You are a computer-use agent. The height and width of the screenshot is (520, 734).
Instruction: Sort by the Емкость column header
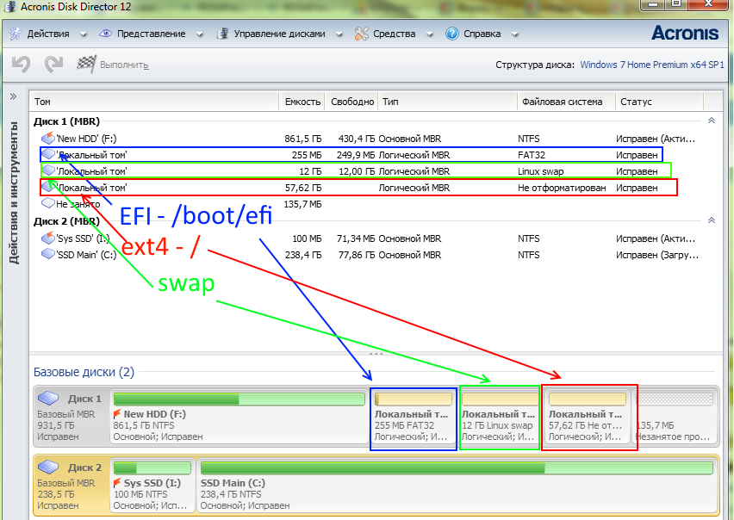click(x=302, y=102)
